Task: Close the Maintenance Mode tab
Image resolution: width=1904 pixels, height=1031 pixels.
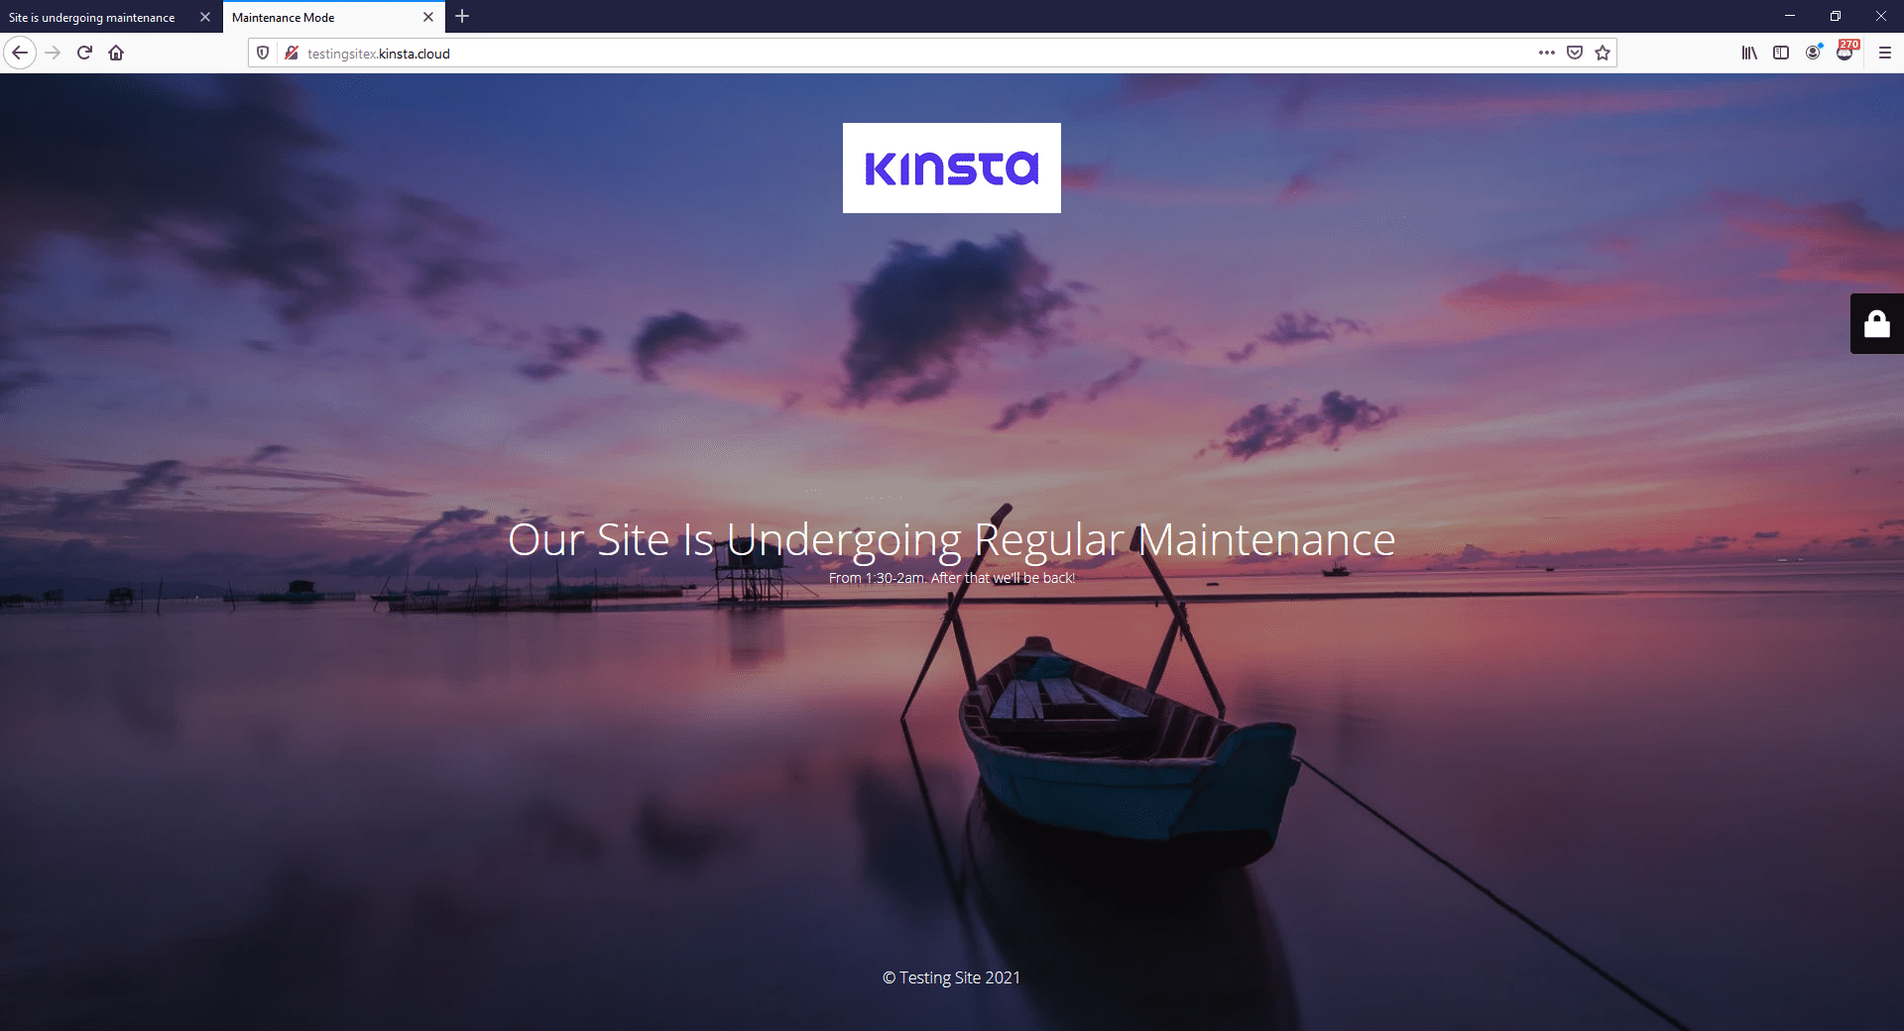Action: [x=428, y=17]
